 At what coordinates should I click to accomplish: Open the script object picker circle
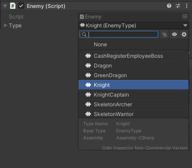tap(185, 16)
